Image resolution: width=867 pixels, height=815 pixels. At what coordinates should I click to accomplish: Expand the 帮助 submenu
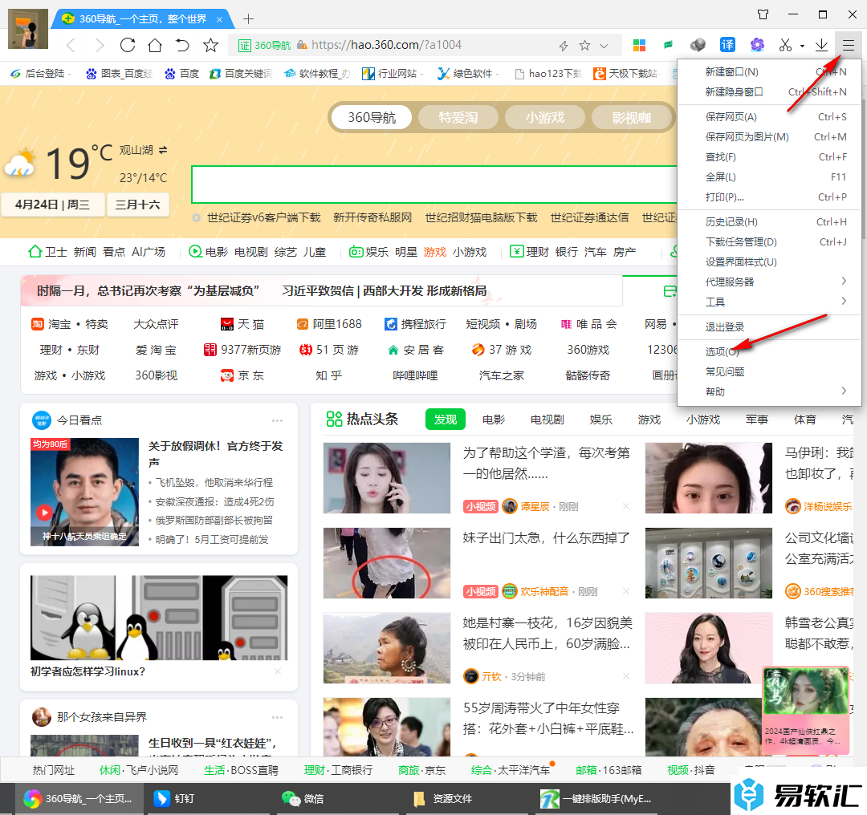click(770, 391)
